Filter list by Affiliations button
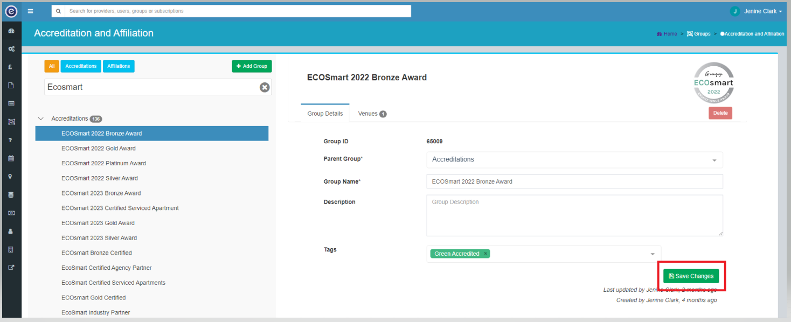This screenshot has width=791, height=322. (119, 66)
